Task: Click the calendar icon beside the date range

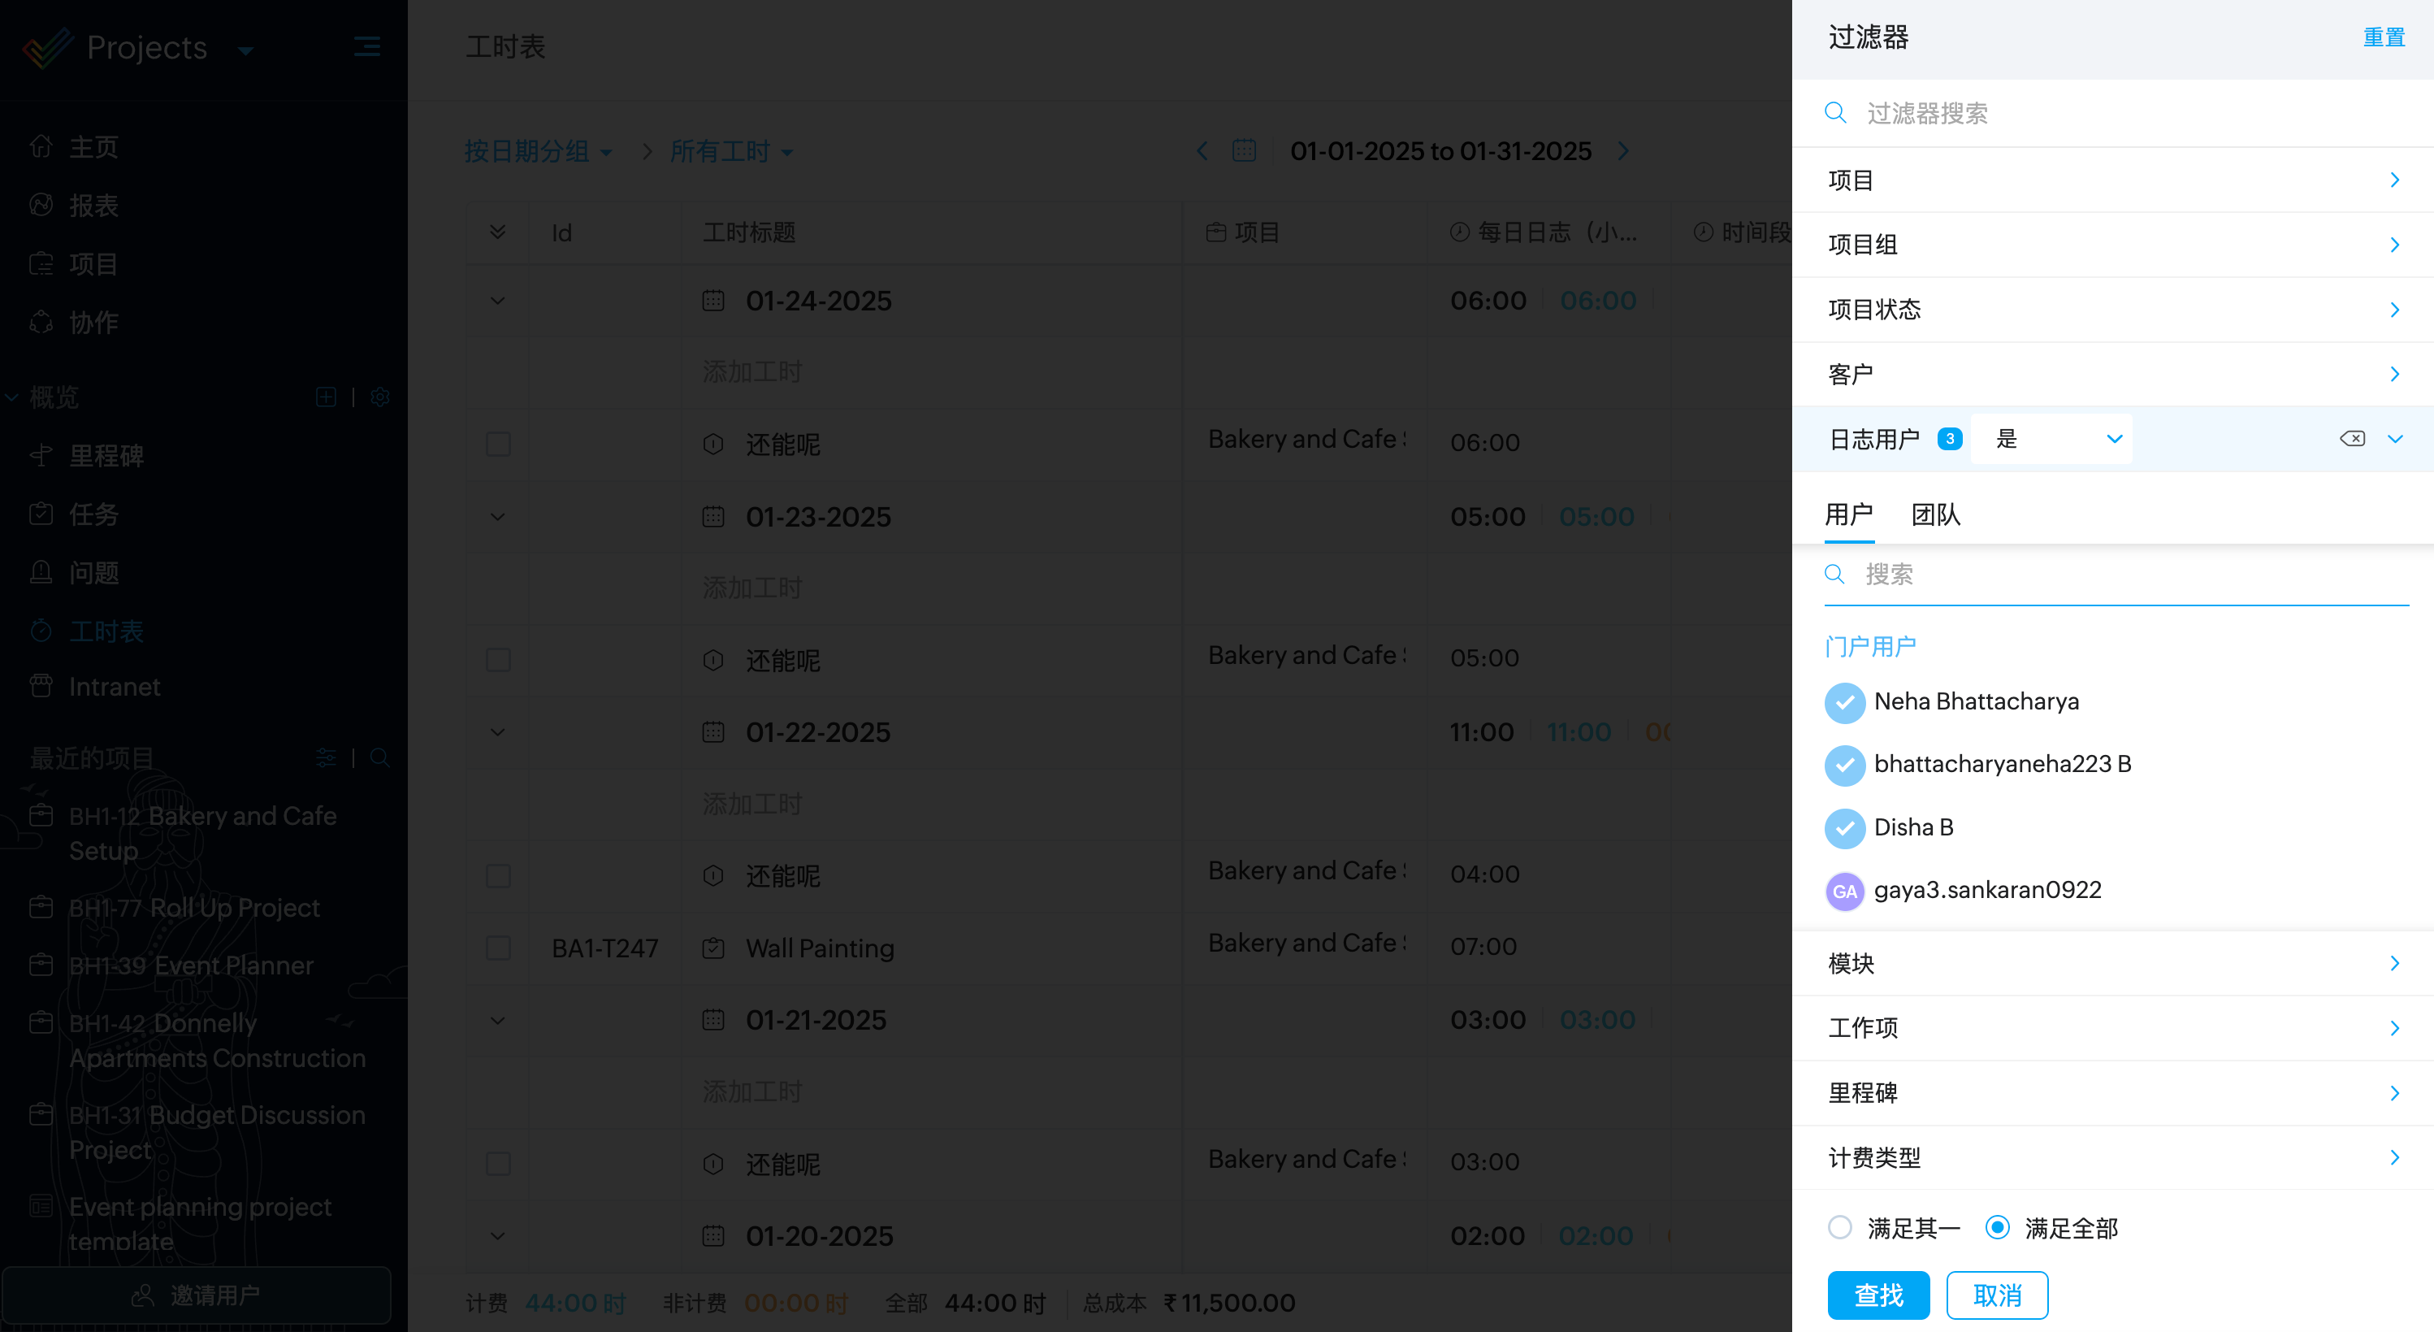Action: [x=1244, y=150]
